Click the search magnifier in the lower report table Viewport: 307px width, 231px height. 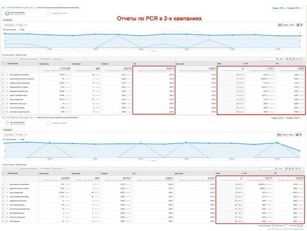point(277,169)
